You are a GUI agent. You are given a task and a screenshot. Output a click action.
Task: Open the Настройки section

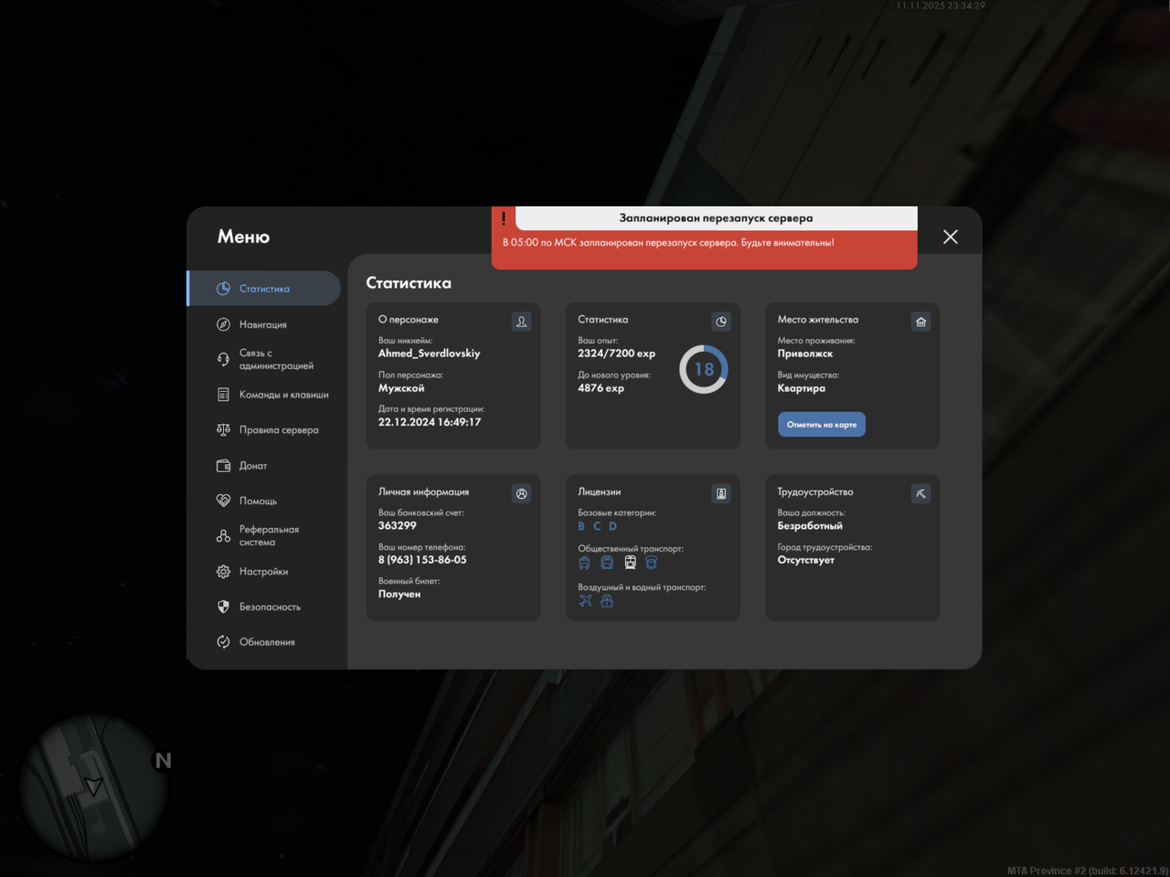264,572
